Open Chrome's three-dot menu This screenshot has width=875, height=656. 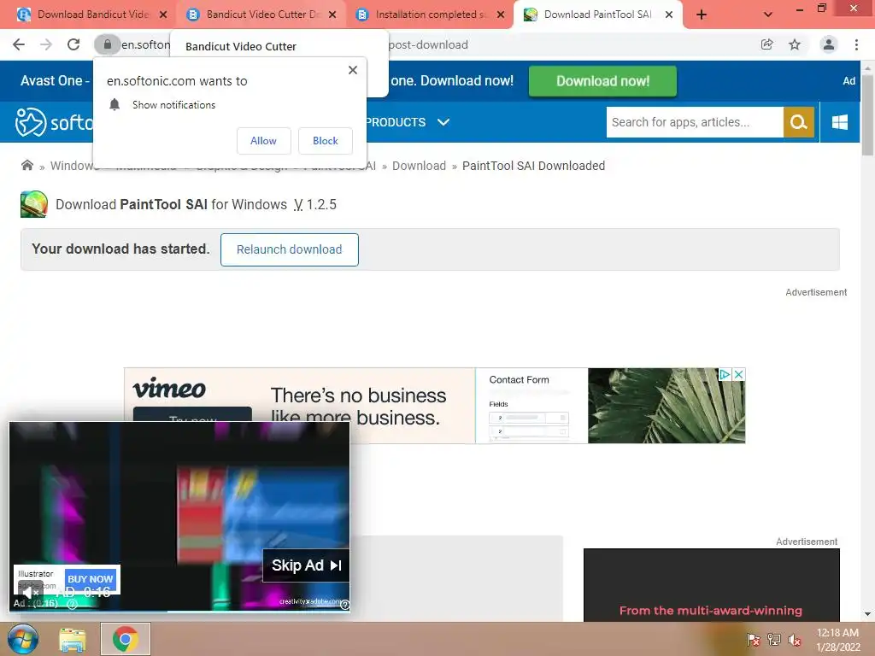pyautogui.click(x=856, y=44)
